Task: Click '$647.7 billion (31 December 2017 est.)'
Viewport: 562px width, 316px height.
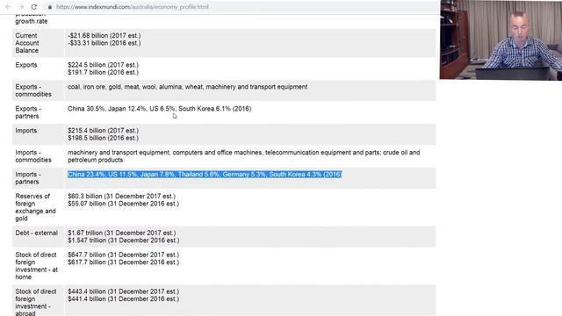Action: pyautogui.click(x=123, y=255)
